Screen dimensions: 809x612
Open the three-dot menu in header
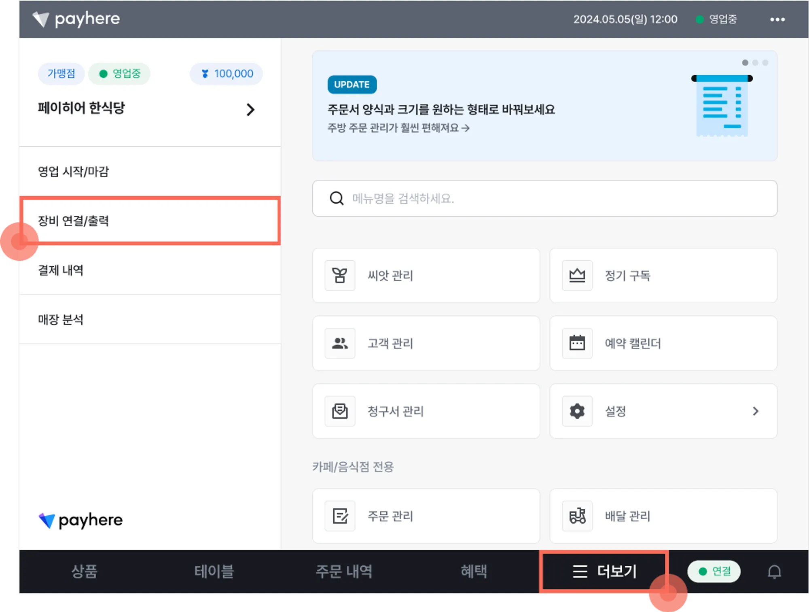tap(777, 19)
